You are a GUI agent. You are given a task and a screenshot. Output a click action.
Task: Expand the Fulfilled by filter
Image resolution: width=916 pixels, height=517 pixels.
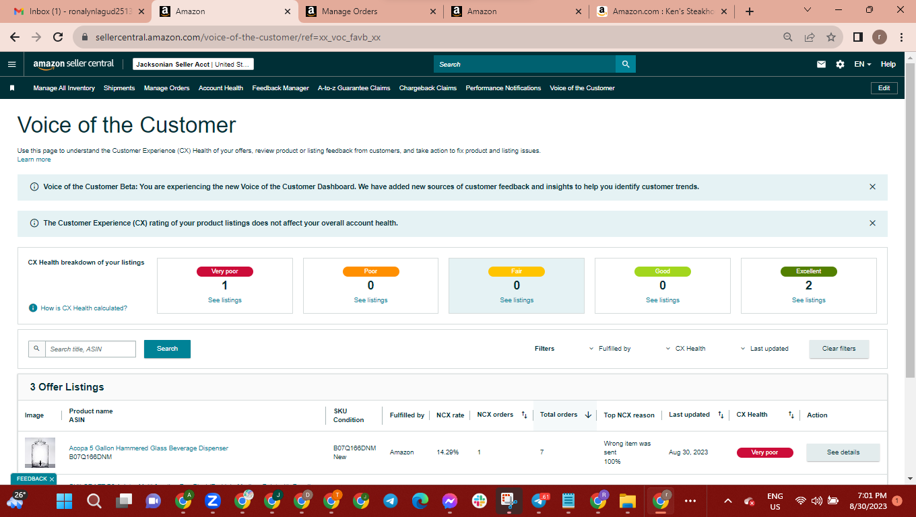click(x=610, y=349)
